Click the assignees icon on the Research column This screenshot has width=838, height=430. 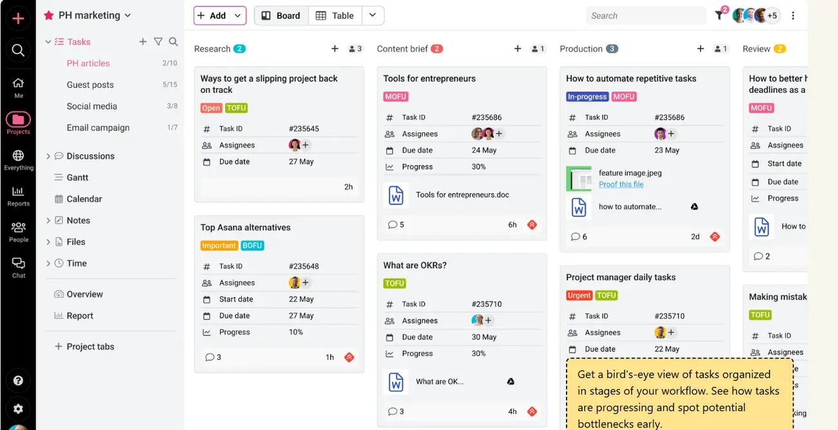[352, 48]
